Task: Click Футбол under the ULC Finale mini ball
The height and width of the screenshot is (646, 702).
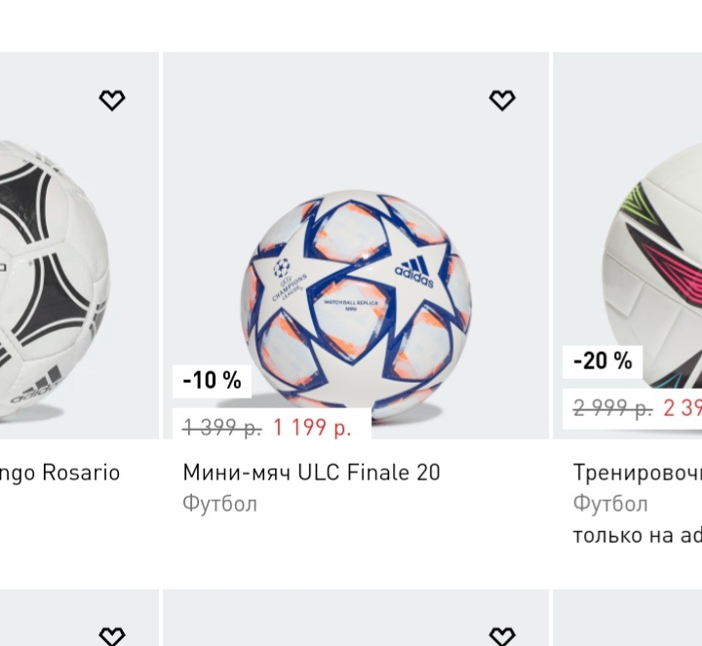Action: (x=219, y=504)
